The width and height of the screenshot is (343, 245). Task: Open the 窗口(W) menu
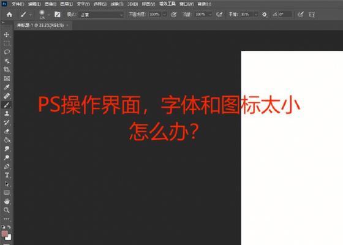coord(187,4)
